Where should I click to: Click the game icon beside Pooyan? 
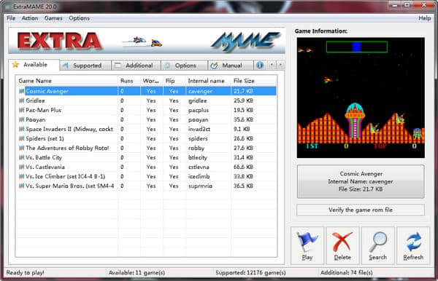[x=21, y=119]
